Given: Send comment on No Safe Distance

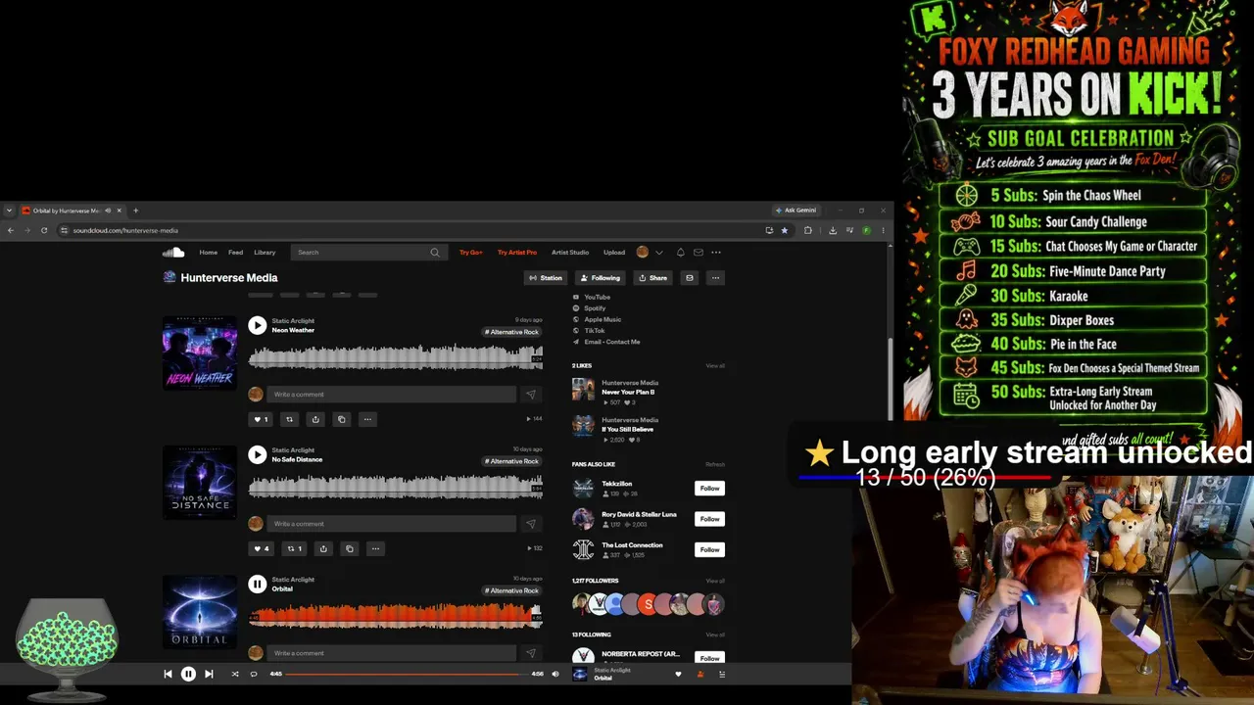Looking at the screenshot, I should (x=530, y=524).
